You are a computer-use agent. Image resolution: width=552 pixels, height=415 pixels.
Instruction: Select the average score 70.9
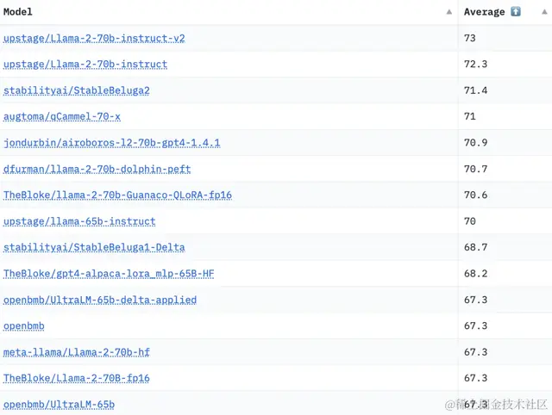[x=475, y=143]
